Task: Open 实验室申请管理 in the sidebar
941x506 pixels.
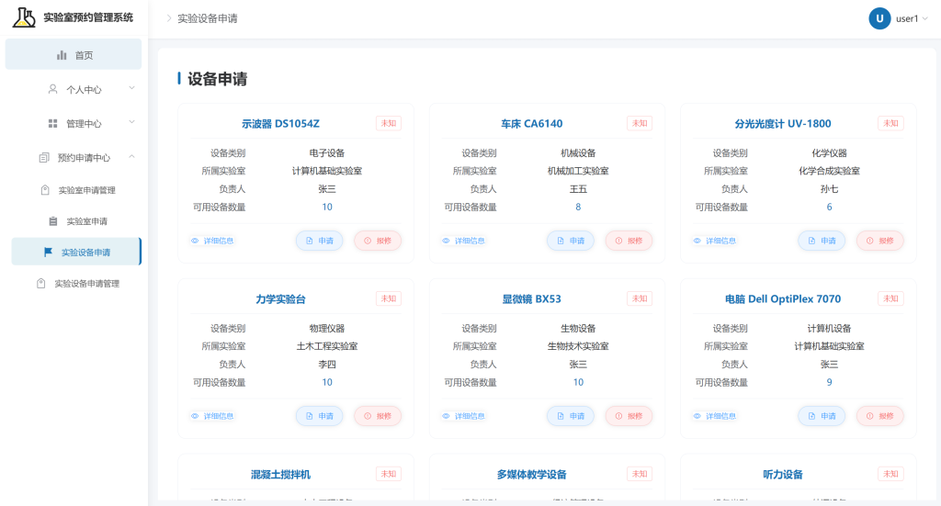Action: coord(76,190)
